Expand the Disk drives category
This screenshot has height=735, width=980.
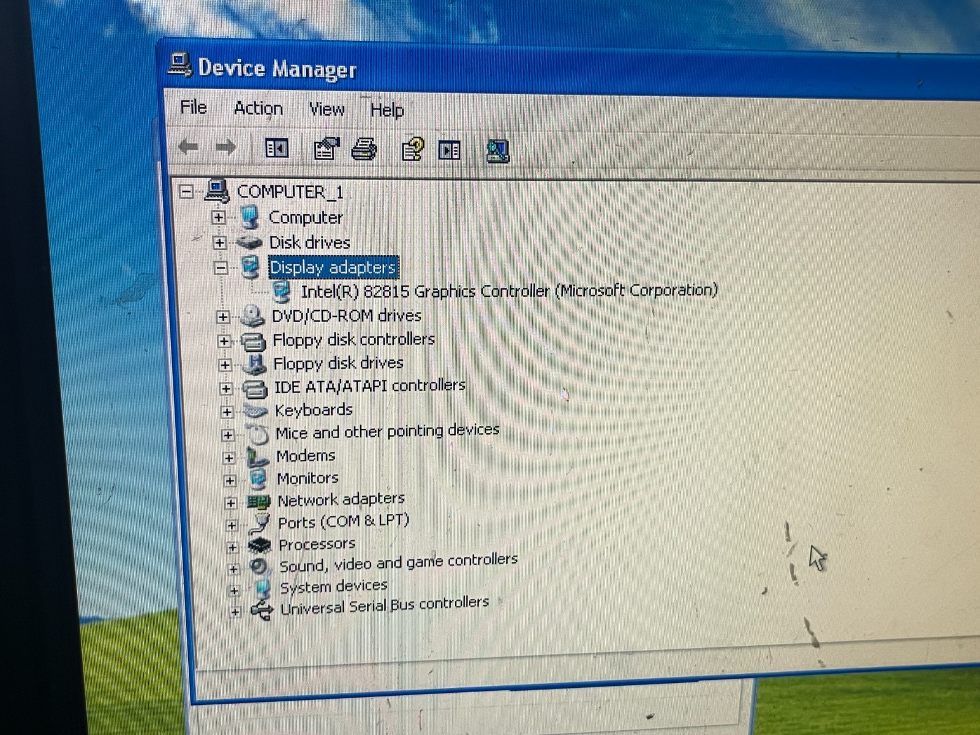click(220, 243)
